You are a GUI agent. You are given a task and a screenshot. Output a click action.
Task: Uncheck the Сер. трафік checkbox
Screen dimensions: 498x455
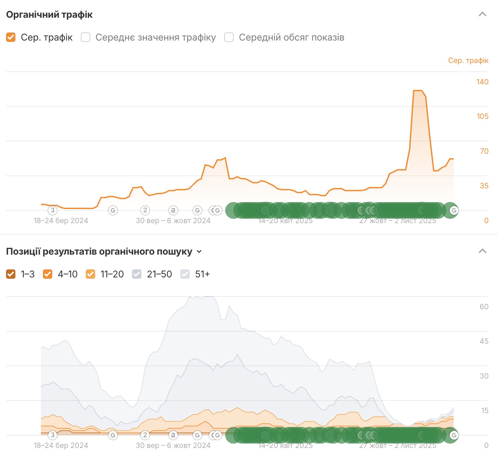[11, 37]
